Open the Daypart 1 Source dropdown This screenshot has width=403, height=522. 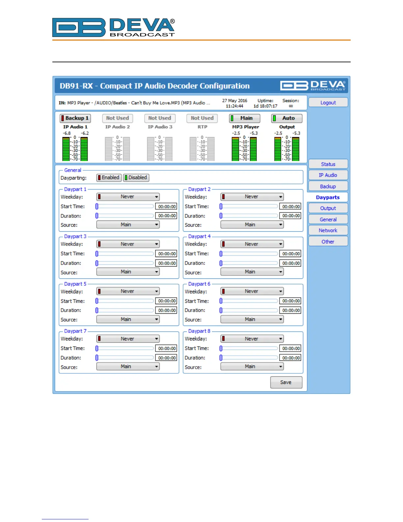(128, 225)
